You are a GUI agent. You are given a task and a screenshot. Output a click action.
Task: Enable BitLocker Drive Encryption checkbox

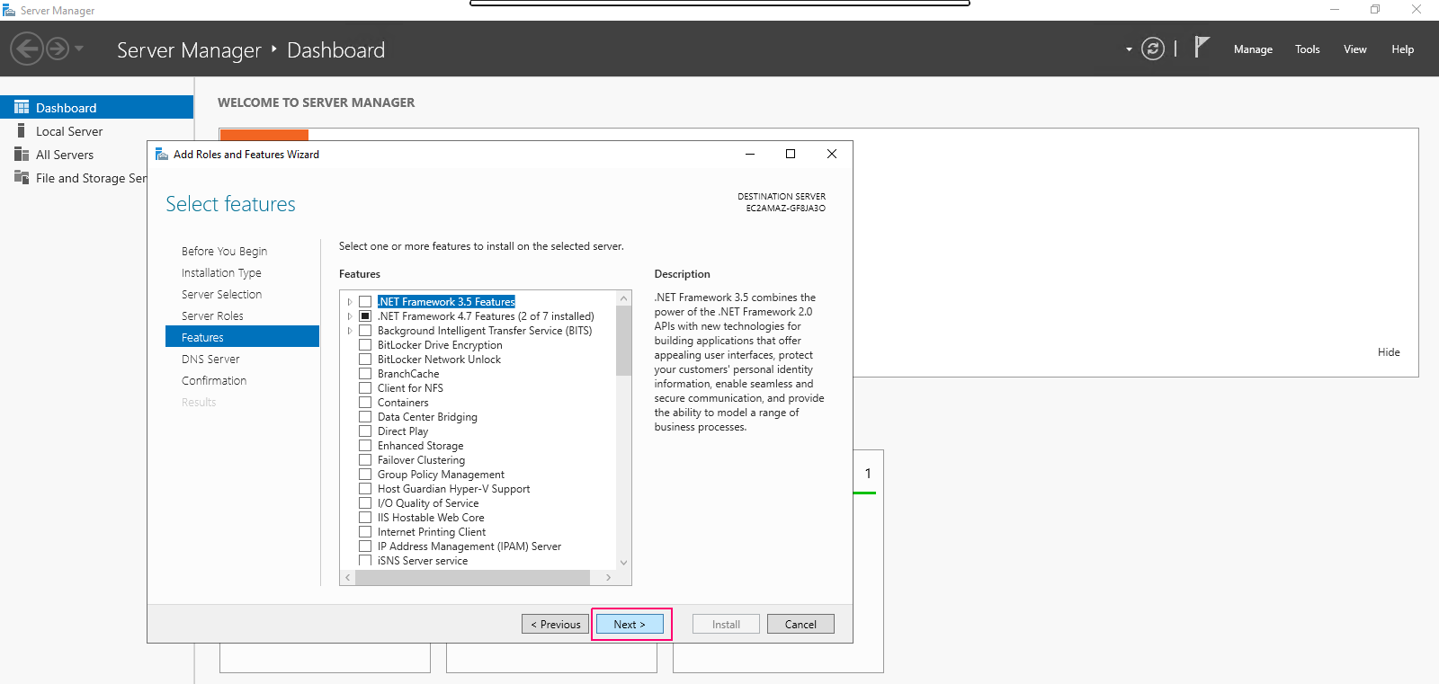point(365,345)
